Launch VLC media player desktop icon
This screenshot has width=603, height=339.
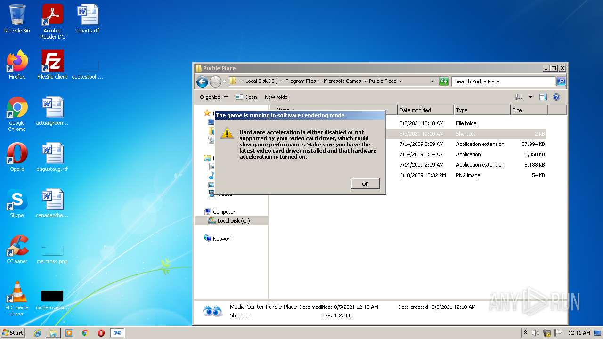(17, 299)
